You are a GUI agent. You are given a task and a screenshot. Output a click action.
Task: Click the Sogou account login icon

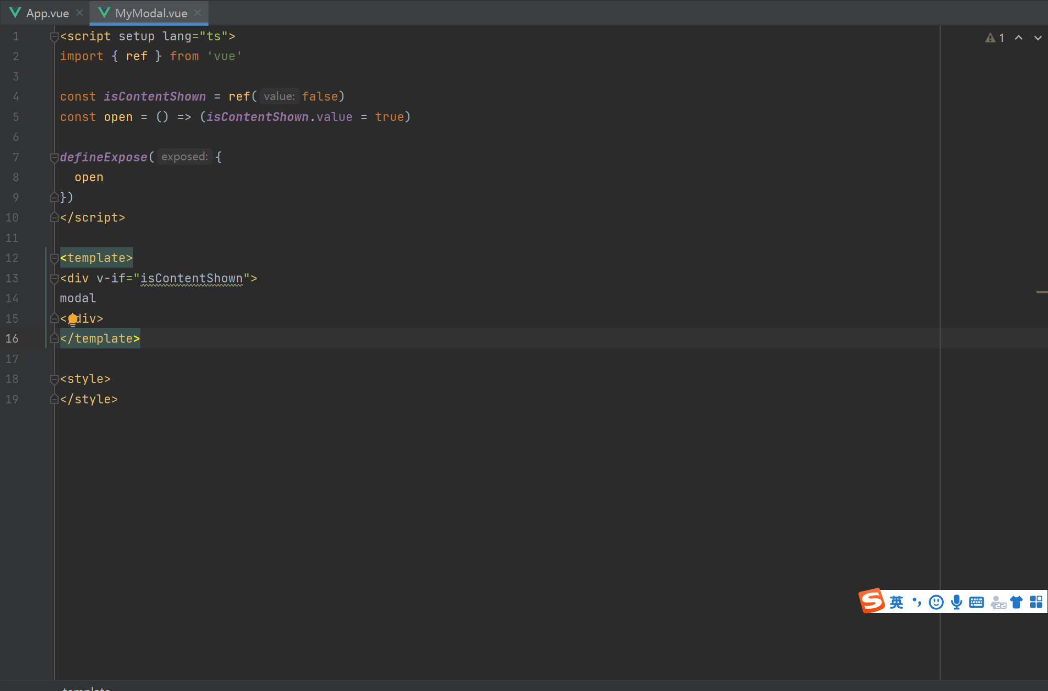pos(999,602)
